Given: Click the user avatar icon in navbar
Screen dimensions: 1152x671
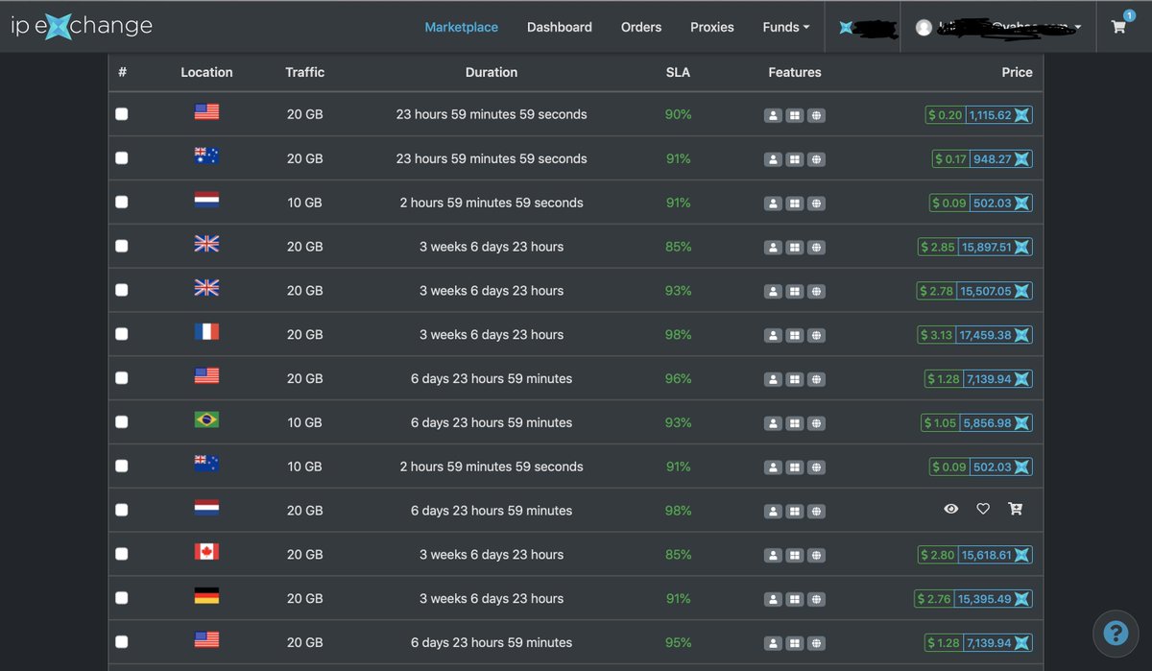Looking at the screenshot, I should [924, 28].
